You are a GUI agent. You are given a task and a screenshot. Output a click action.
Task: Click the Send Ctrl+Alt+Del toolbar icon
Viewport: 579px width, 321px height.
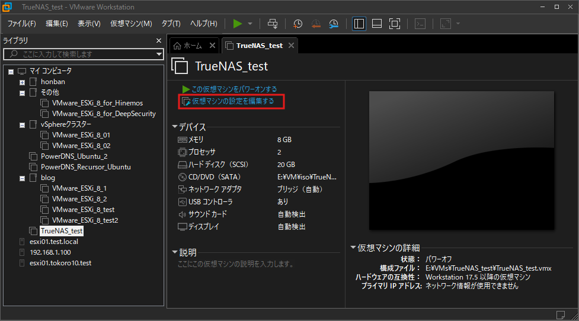(x=273, y=24)
